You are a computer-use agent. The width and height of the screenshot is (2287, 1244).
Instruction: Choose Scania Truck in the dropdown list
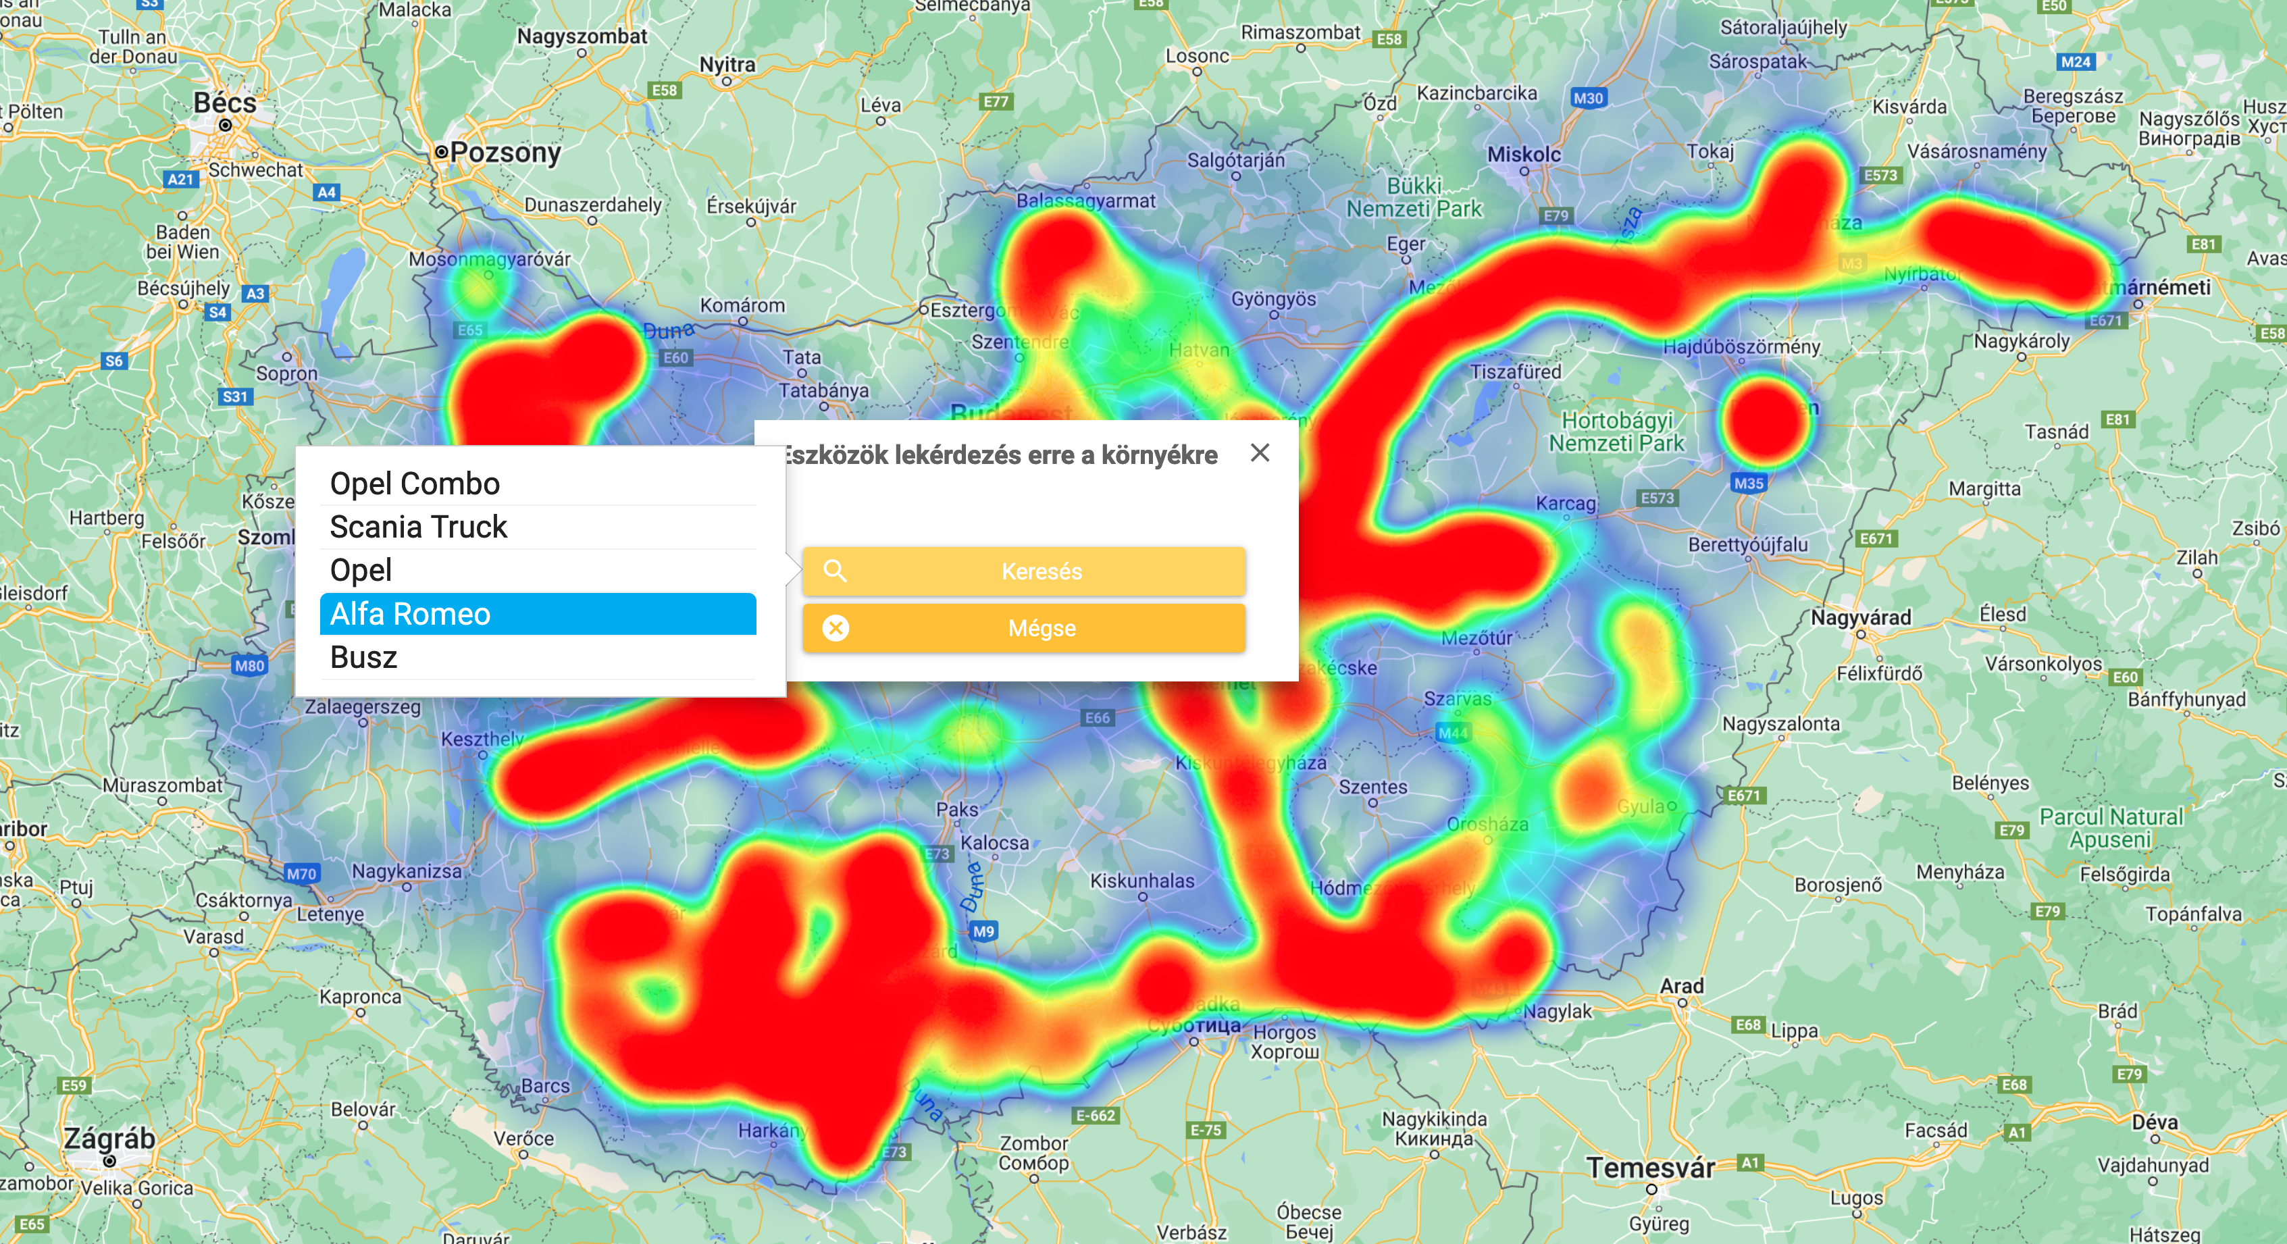click(538, 527)
